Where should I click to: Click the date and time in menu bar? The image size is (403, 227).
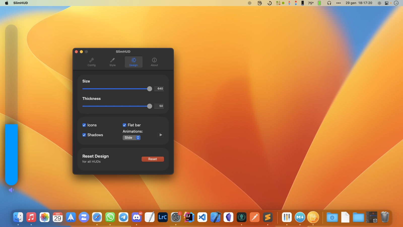pos(359,3)
